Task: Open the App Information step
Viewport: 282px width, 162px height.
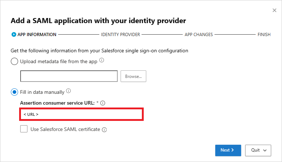Action: (37, 35)
